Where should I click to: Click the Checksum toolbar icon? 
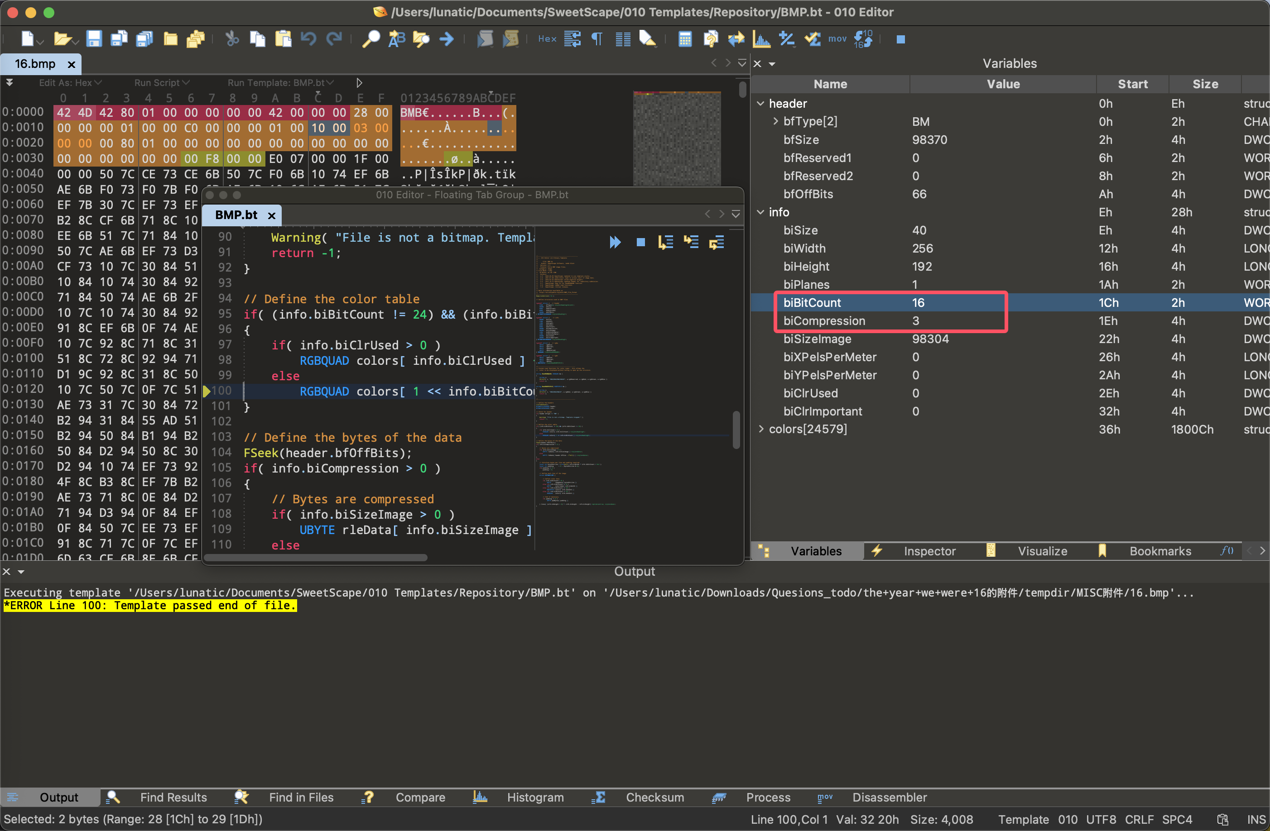813,39
